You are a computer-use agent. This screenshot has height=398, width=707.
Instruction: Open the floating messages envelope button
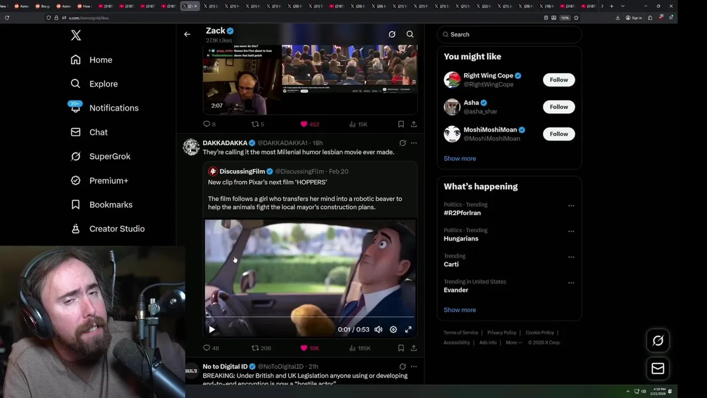658,369
